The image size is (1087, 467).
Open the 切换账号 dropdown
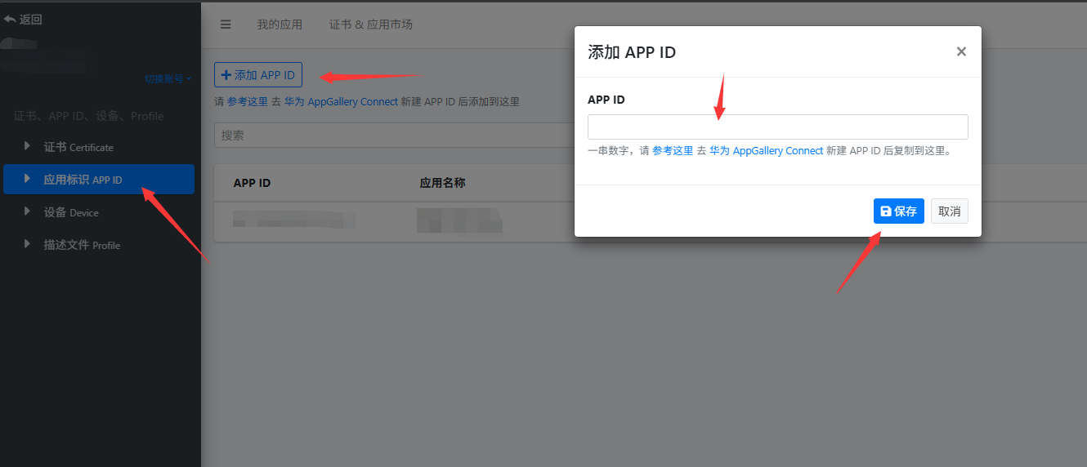(168, 79)
